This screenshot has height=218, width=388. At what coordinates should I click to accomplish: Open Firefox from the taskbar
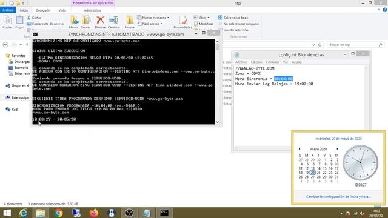(93, 213)
